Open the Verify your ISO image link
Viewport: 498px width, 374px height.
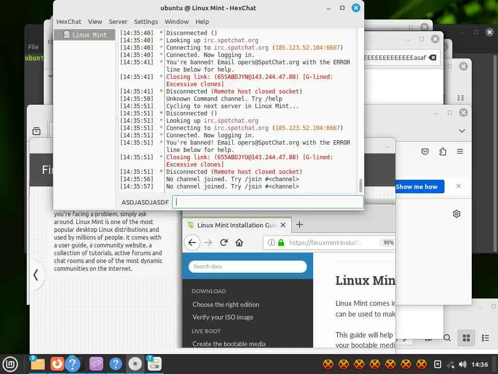223,318
